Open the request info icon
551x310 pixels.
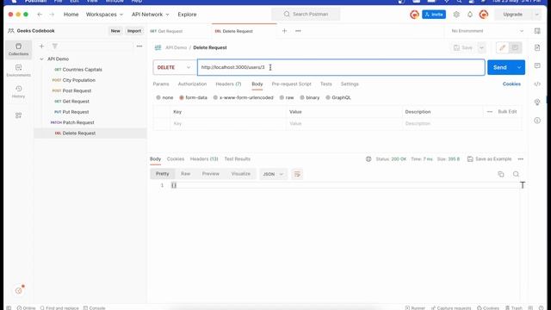(x=537, y=121)
